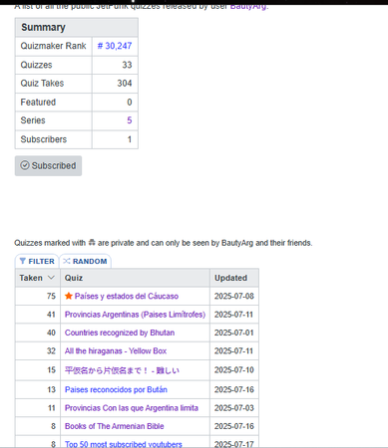Open BautyArg user profile link
Screen dimensions: 388x448
248,6
